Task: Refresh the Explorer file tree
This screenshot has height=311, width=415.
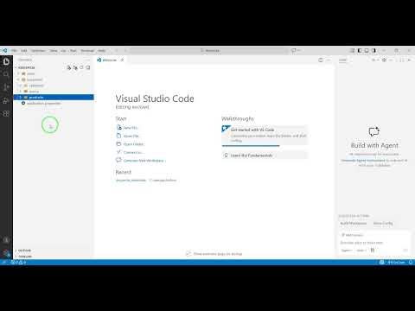Action: click(x=81, y=67)
